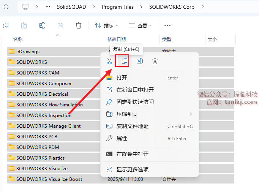
Task: Click the date 2025/9/11 13:03 cell
Action: point(125,179)
